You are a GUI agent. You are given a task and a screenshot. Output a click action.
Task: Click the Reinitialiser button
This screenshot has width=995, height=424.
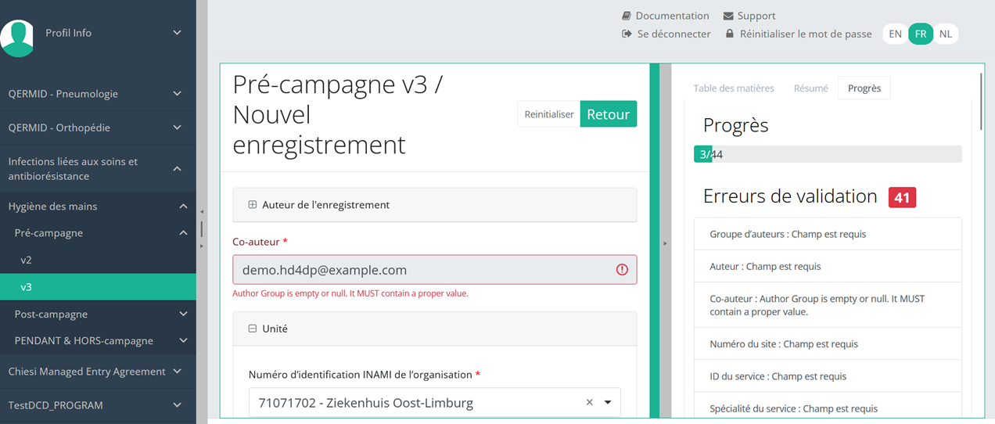coord(549,114)
